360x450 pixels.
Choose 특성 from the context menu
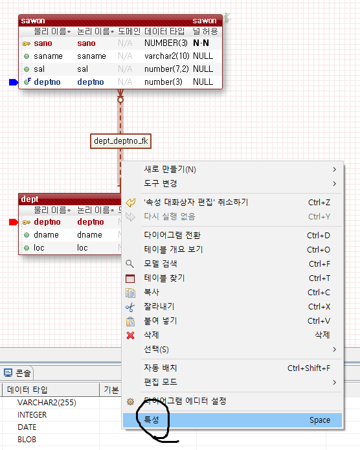(x=232, y=420)
